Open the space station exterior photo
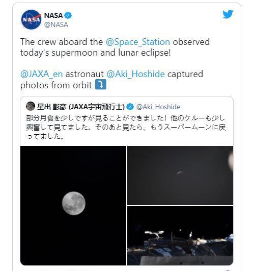Image resolution: width=254 pixels, height=271 pixels. (x=180, y=236)
